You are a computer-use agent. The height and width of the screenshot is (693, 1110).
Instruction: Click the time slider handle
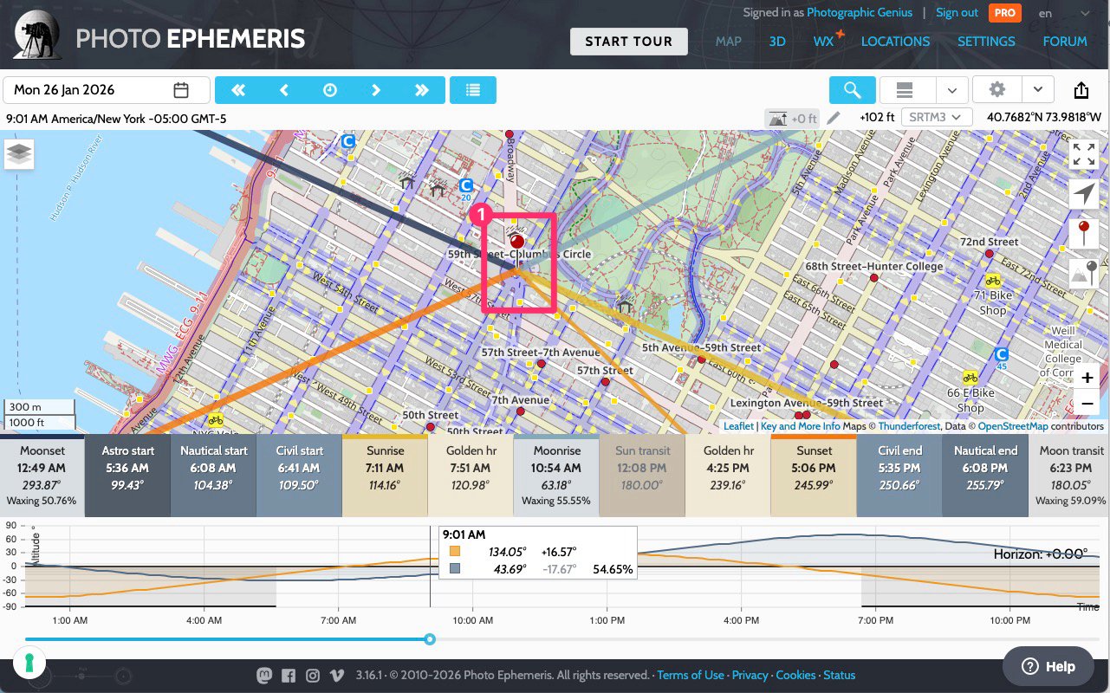click(430, 639)
